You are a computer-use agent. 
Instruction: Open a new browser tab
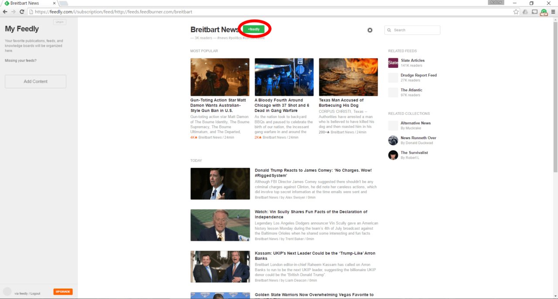click(64, 3)
